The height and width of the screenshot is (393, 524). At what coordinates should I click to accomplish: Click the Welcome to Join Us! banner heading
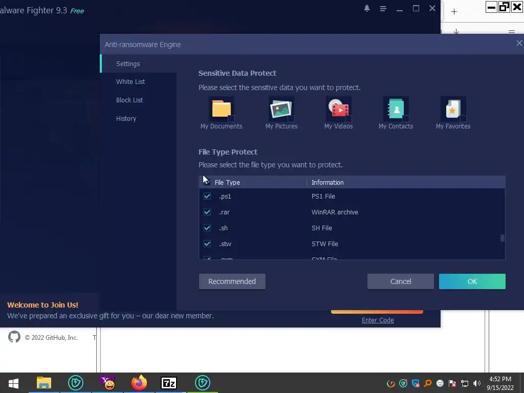coord(43,305)
